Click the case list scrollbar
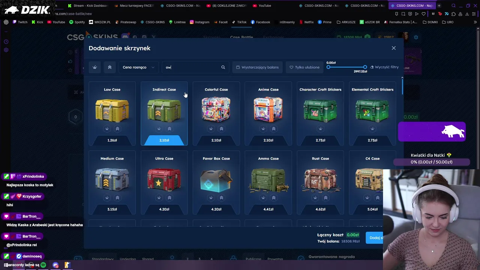 coord(402,86)
